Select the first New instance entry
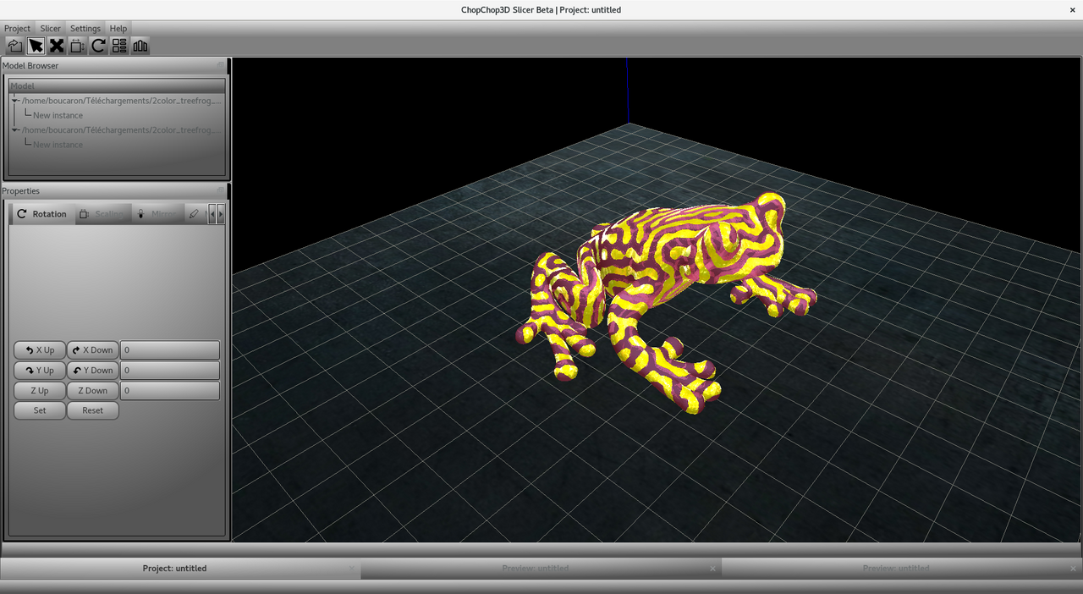1083x594 pixels. coord(58,115)
